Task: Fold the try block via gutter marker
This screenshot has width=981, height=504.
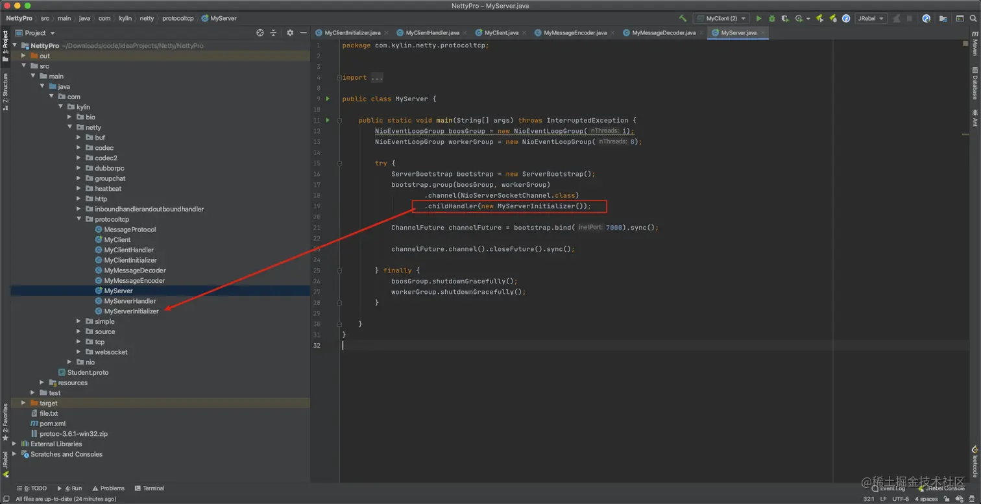Action: 339,163
